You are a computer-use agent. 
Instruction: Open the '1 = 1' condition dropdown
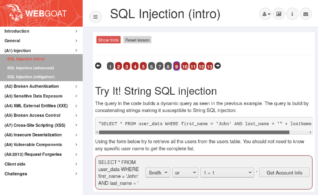coord(227,173)
